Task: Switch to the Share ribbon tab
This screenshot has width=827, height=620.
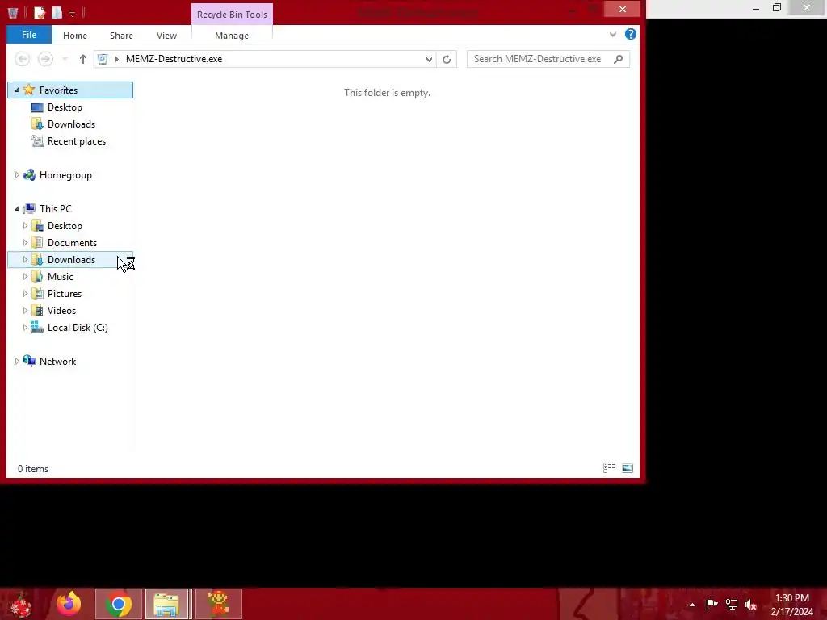Action: coord(121,36)
